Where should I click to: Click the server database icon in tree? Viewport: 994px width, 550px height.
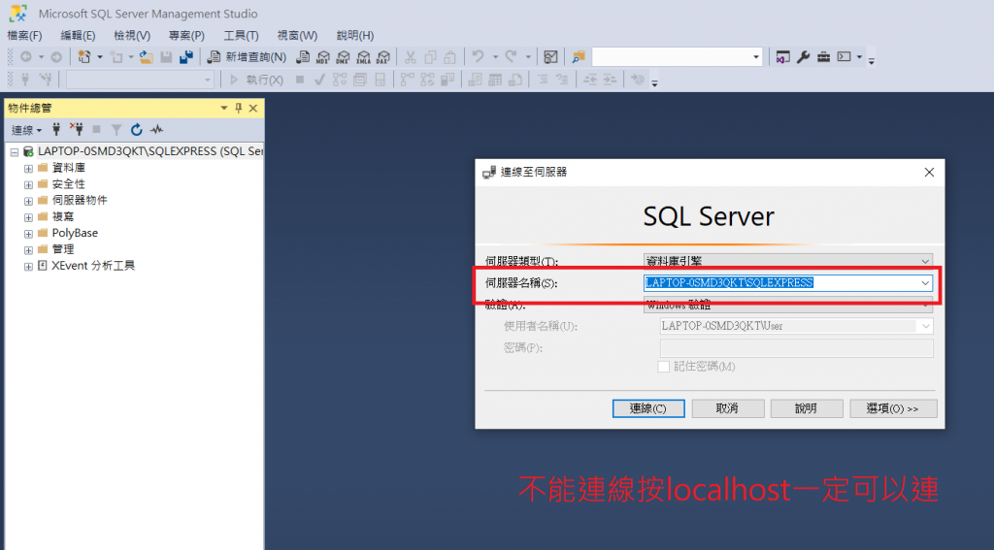point(28,151)
